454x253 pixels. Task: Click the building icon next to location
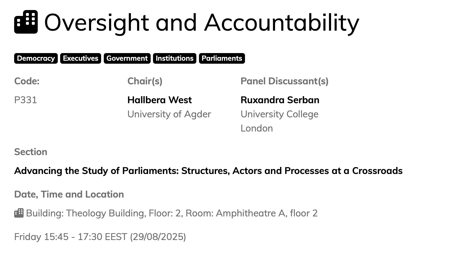[19, 213]
